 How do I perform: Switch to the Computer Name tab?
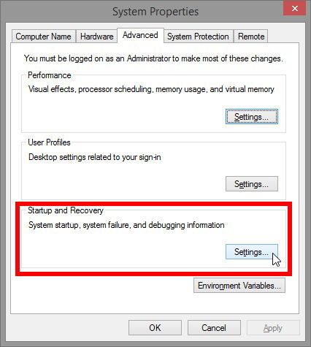point(44,37)
